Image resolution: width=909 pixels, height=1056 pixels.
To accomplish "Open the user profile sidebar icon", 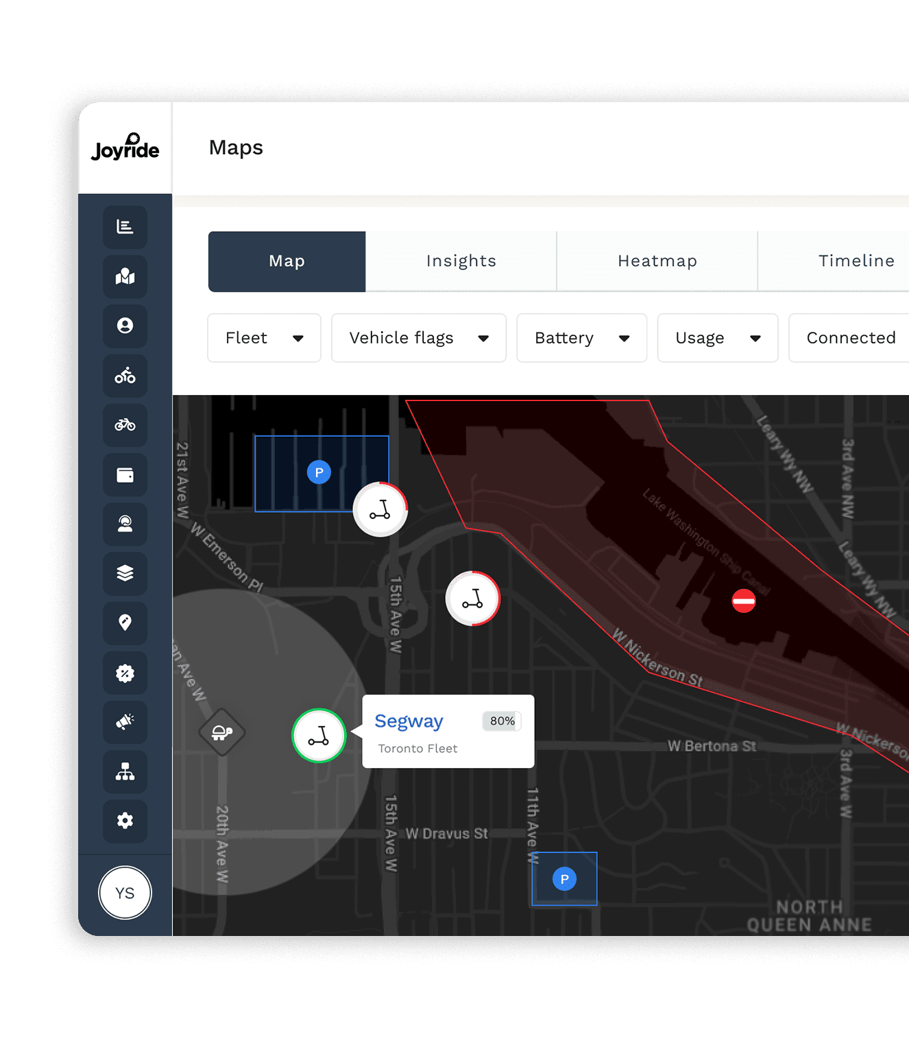I will (x=125, y=326).
